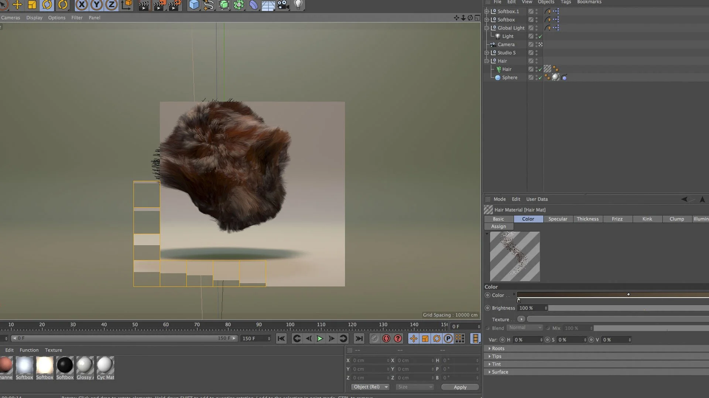Toggle rotation keyframe recording icon

pos(437,338)
